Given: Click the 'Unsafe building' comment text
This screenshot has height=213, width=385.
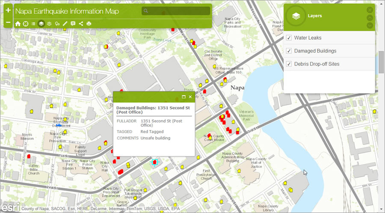Looking at the screenshot, I should click(155, 138).
